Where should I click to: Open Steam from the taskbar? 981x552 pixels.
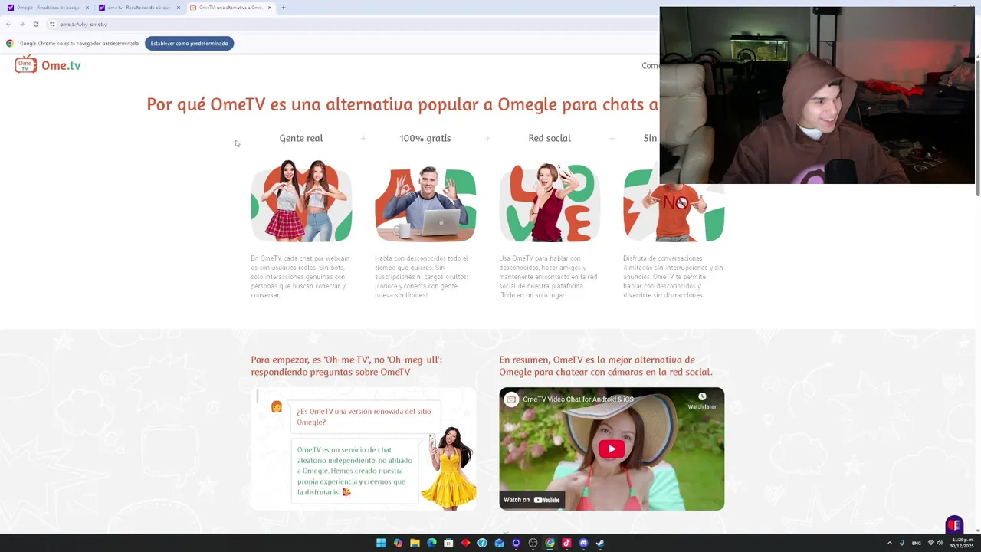[600, 543]
